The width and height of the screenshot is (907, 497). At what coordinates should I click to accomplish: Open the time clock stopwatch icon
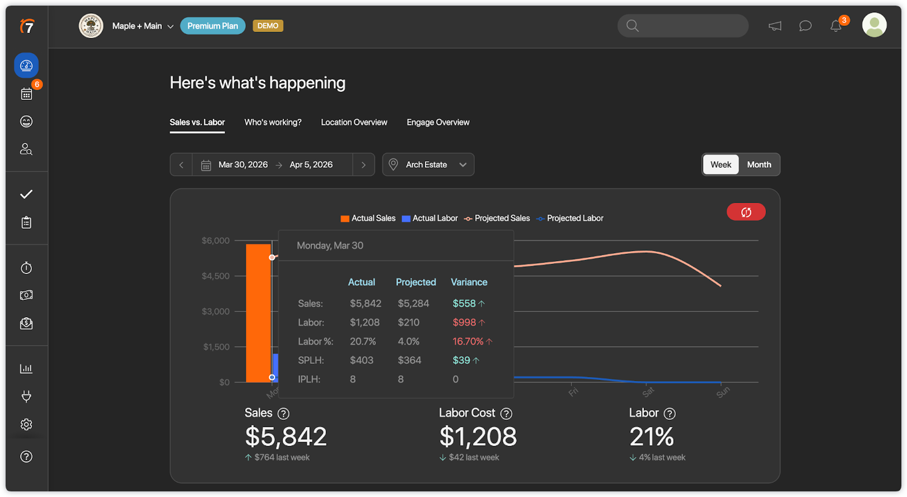[26, 268]
